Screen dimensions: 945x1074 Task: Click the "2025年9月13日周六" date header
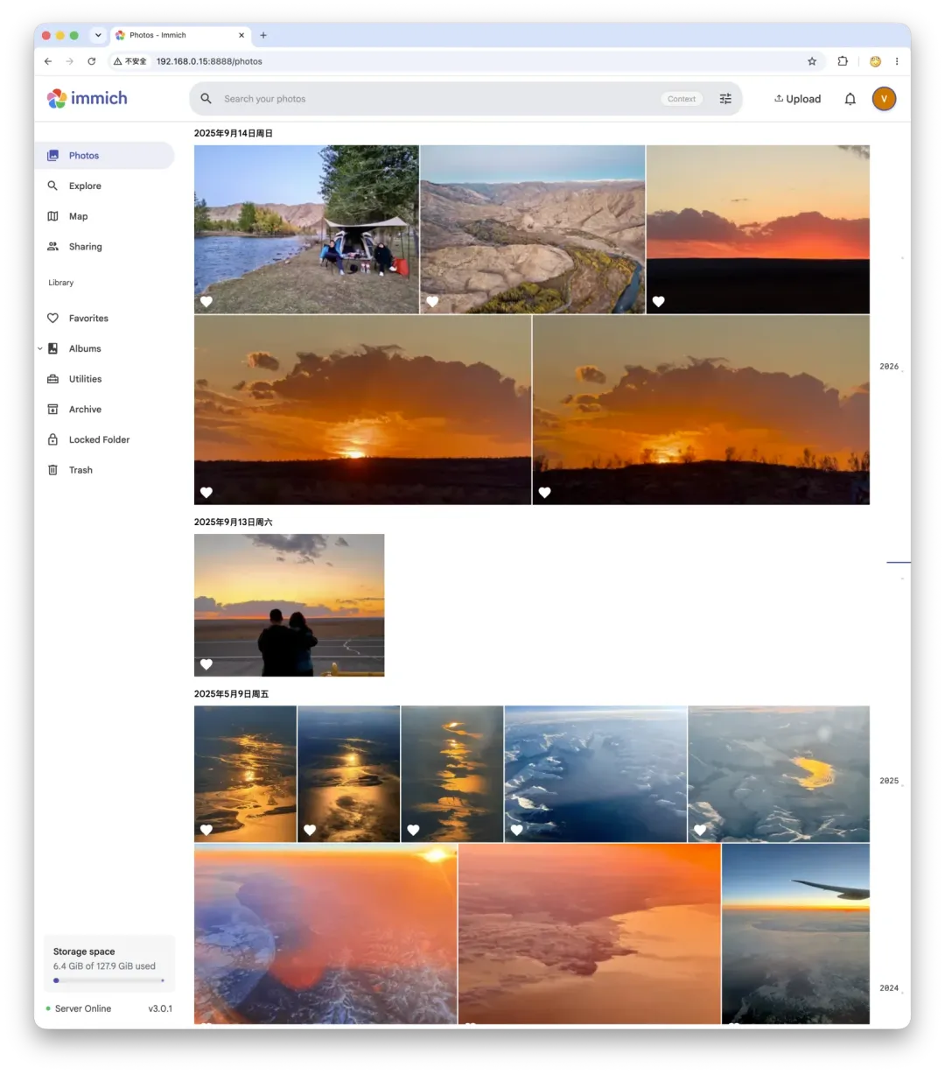coord(233,523)
